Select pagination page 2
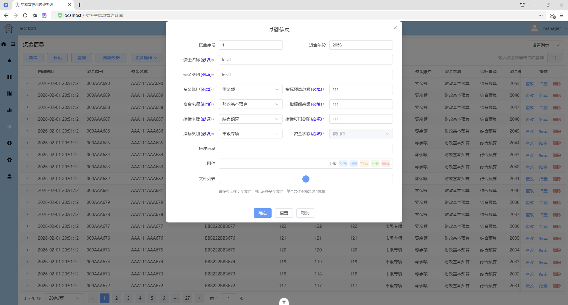This screenshot has height=305, width=568. tap(117, 298)
